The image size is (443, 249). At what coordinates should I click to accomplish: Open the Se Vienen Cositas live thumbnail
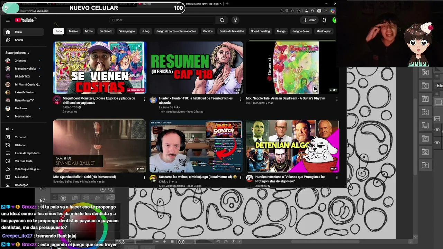[x=100, y=67]
